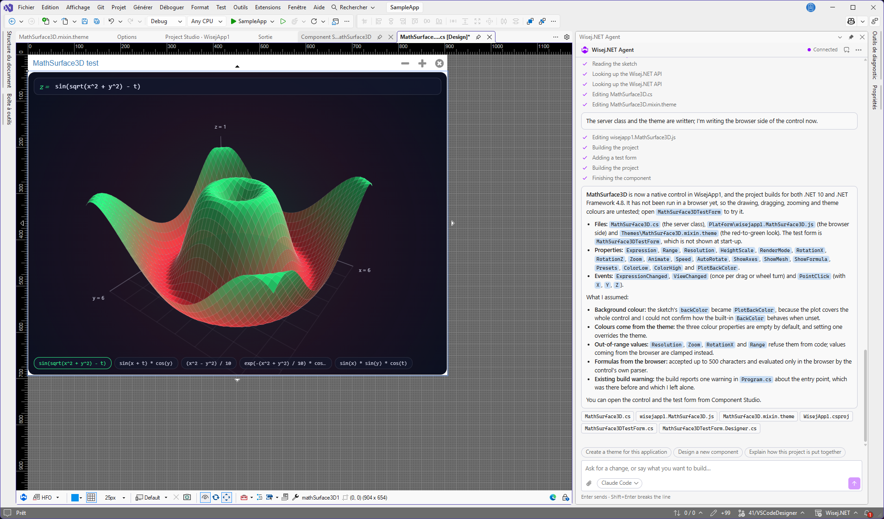Click the Save file toolbar icon

pos(85,21)
